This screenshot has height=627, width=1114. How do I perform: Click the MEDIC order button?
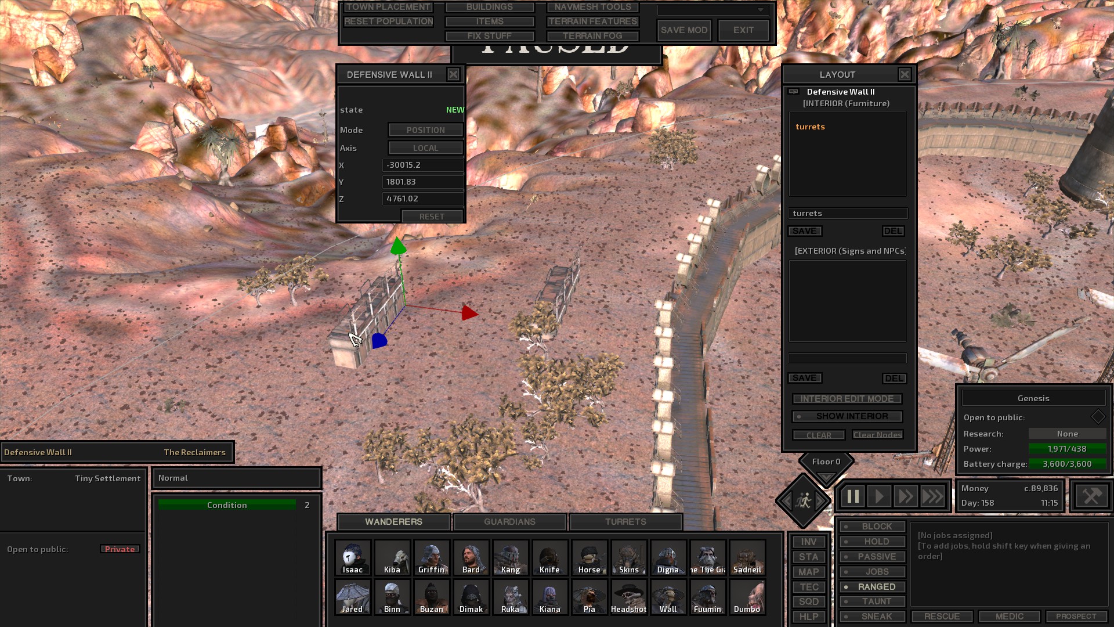click(1010, 617)
